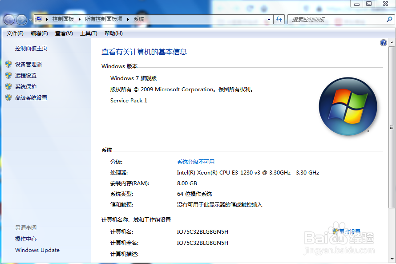Minimize the System window

coord(357,4)
